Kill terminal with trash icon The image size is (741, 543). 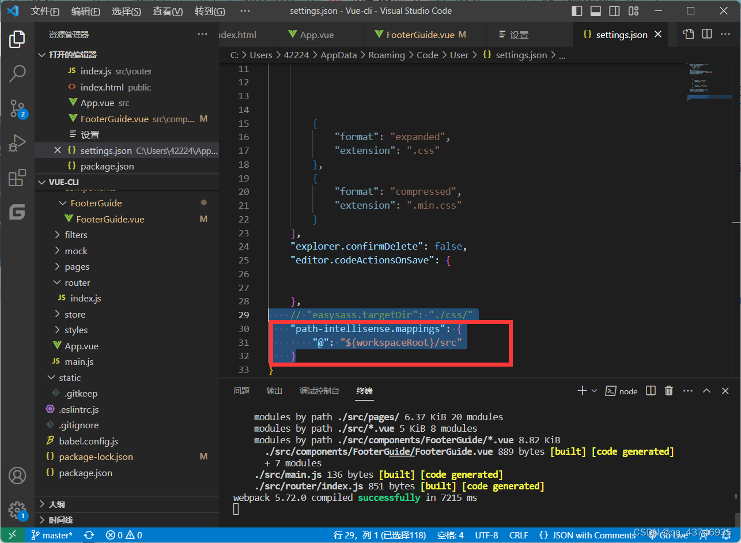[x=669, y=391]
